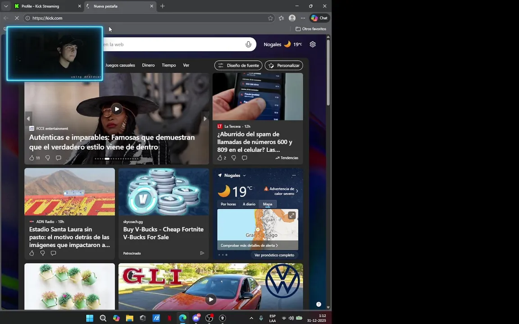Switch weather card to A diario
This screenshot has width=519, height=324.
coord(249,204)
